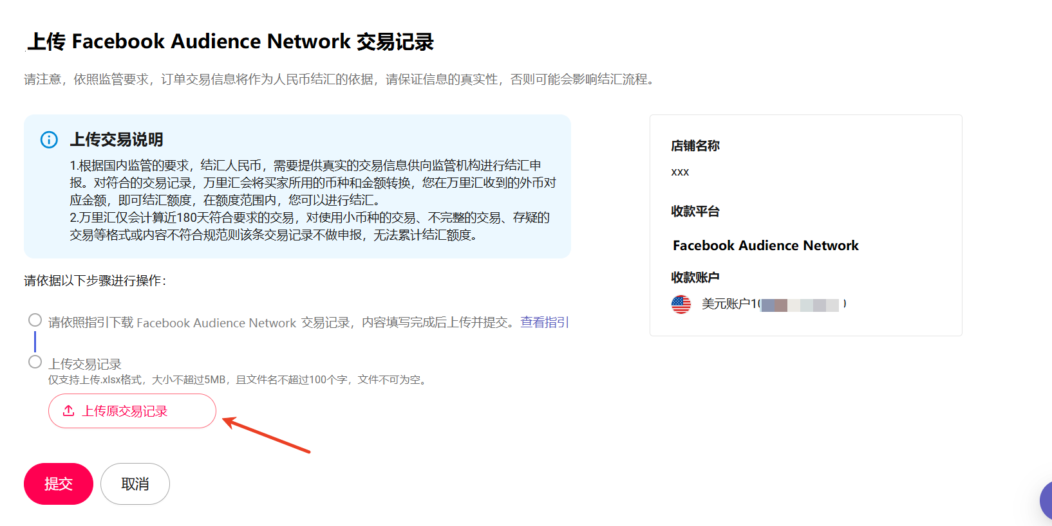Click the Facebook Audience Network platform name
The width and height of the screenshot is (1052, 526).
(766, 246)
